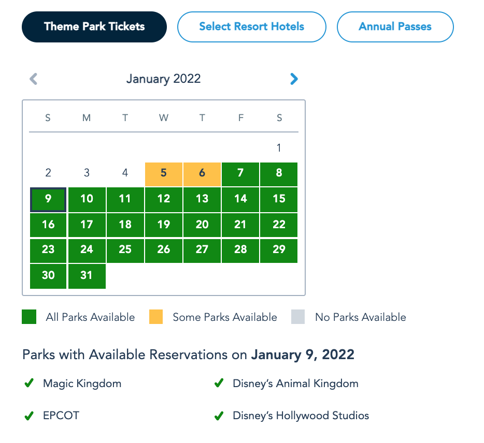Click green checkmark beside EPCOT
Image resolution: width=484 pixels, height=443 pixels.
tap(29, 416)
